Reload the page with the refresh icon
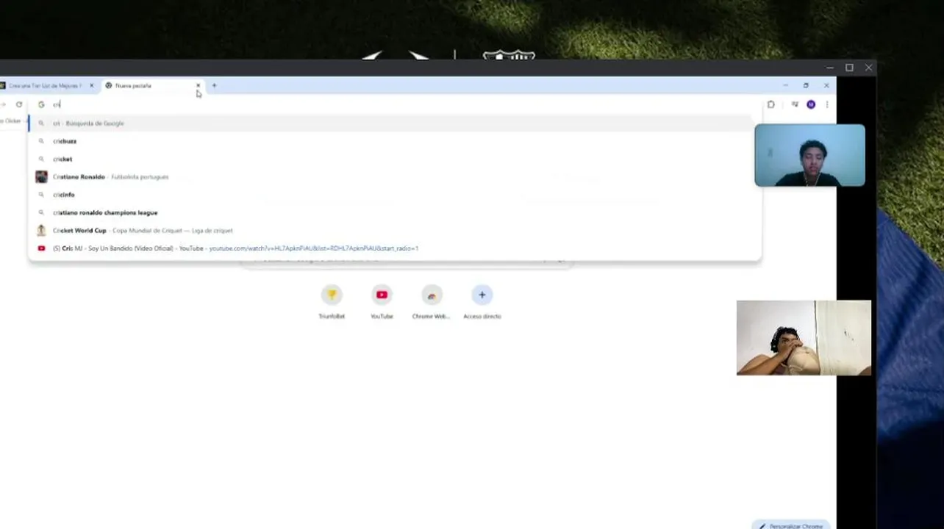The height and width of the screenshot is (529, 944). pyautogui.click(x=19, y=104)
